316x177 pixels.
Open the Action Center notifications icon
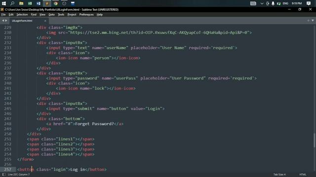pyautogui.click(x=309, y=3)
